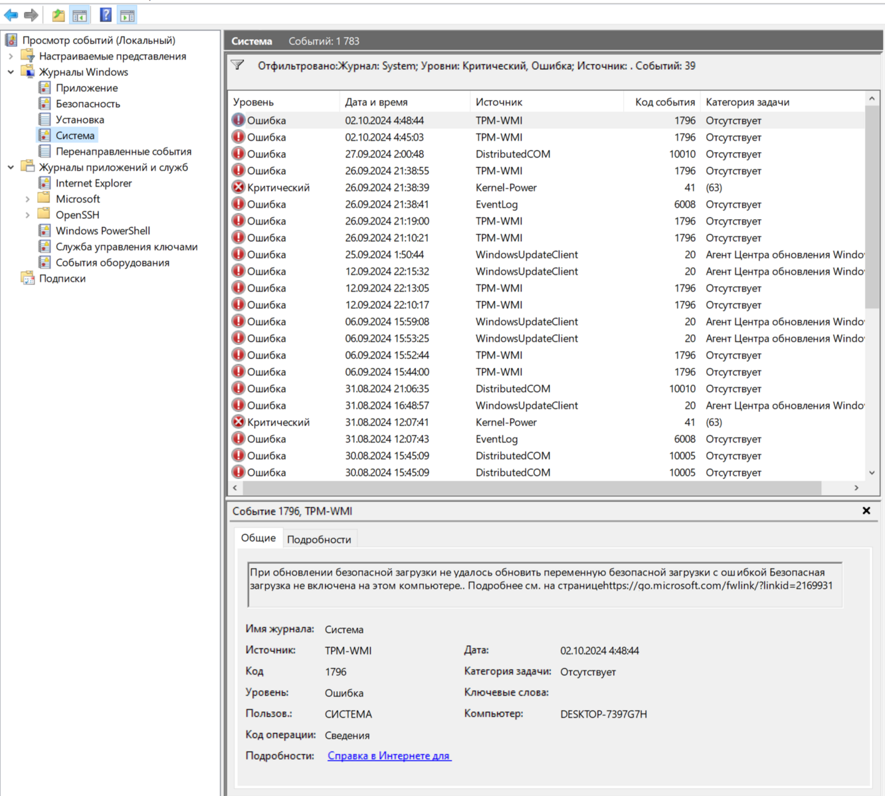Expand the OpenSSH folder node
This screenshot has height=796, width=885.
pos(27,215)
